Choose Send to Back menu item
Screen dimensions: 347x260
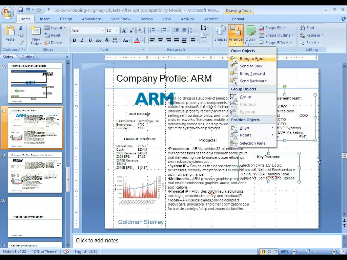(252, 66)
